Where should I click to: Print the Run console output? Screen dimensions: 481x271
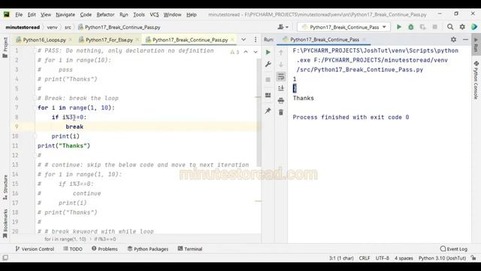click(280, 100)
